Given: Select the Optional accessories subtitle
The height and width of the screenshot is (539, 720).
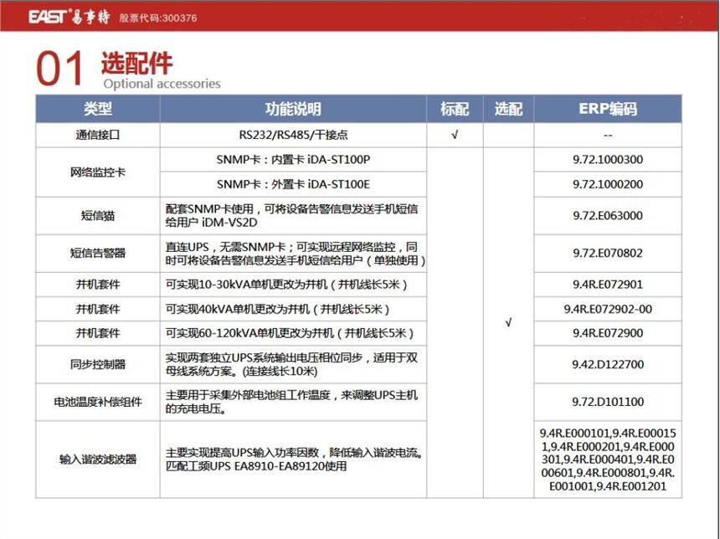Looking at the screenshot, I should tap(162, 84).
